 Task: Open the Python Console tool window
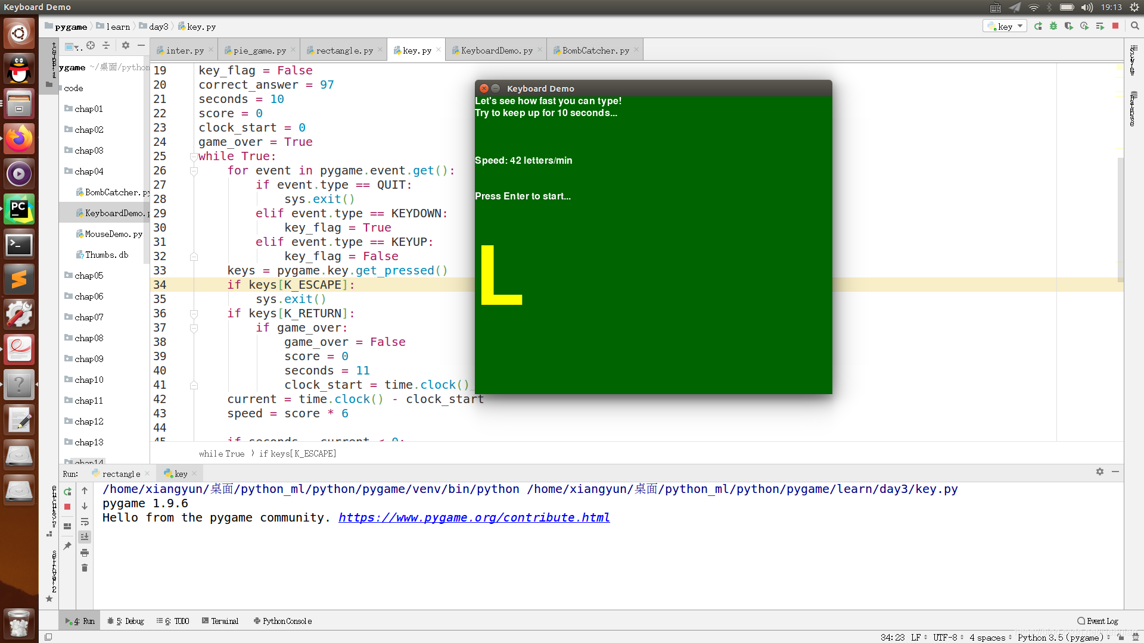pyautogui.click(x=282, y=621)
